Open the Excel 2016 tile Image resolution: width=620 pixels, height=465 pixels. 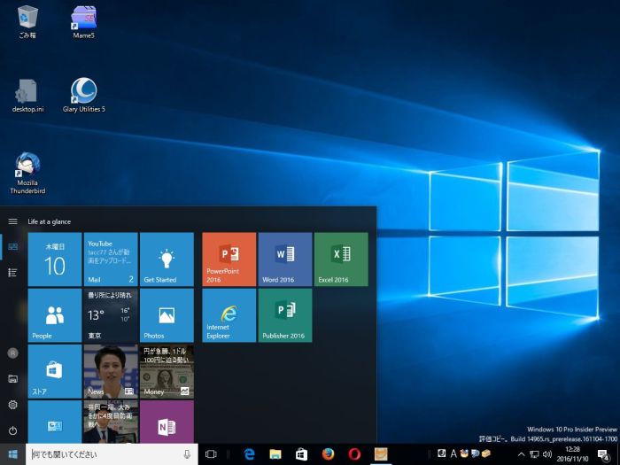341,259
